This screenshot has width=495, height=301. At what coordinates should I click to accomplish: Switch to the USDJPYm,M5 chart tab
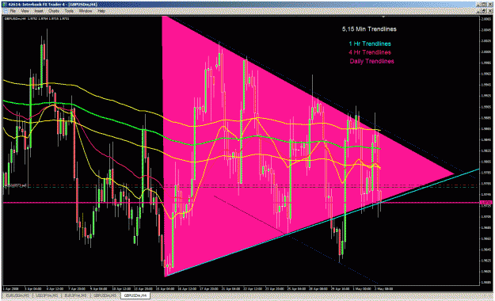coord(47,295)
